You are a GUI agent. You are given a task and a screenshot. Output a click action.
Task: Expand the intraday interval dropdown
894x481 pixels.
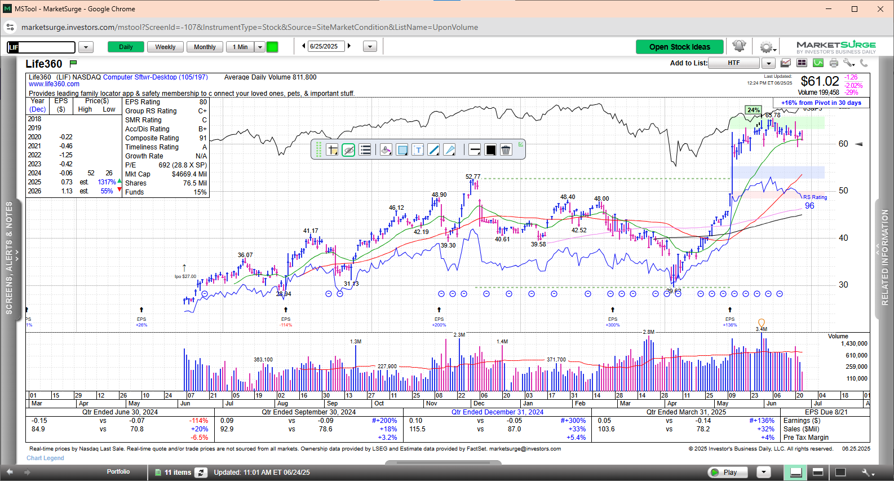260,47
